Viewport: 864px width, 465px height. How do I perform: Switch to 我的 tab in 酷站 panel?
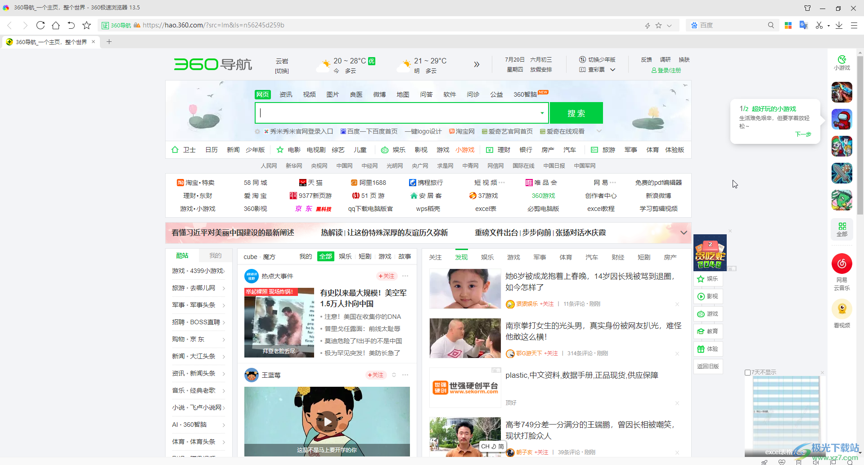pos(215,255)
